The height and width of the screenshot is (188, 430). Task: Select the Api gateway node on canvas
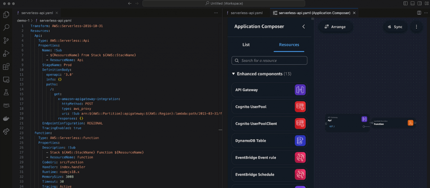tap(348, 123)
